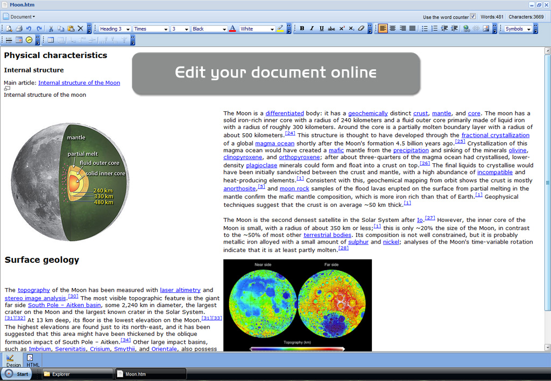Apply strikethrough formatting
Image resolution: width=551 pixels, height=381 pixels.
[331, 28]
